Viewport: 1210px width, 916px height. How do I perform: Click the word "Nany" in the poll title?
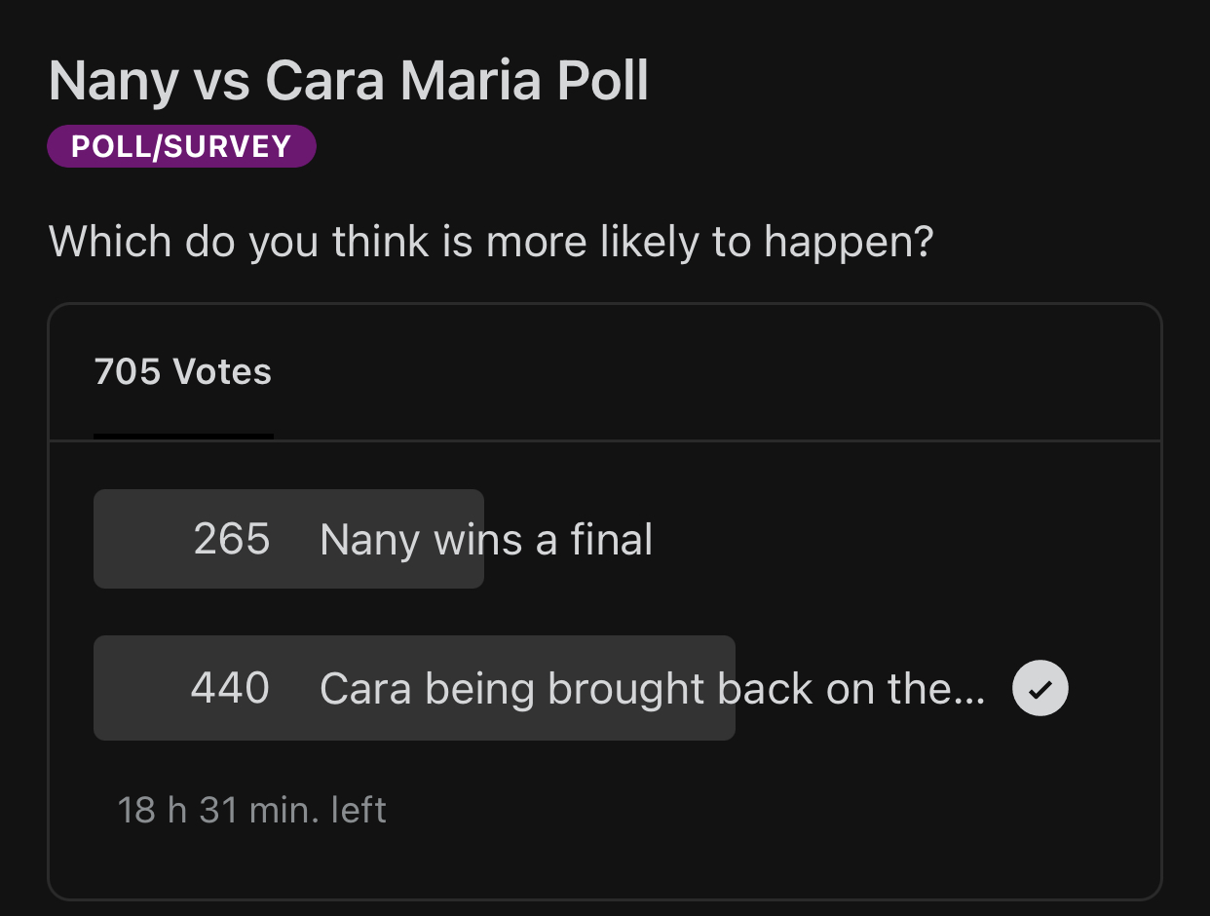coord(114,81)
